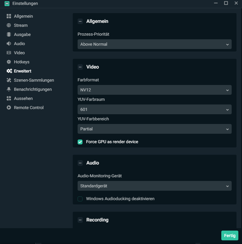Go to Aussehen settings page

point(23,98)
